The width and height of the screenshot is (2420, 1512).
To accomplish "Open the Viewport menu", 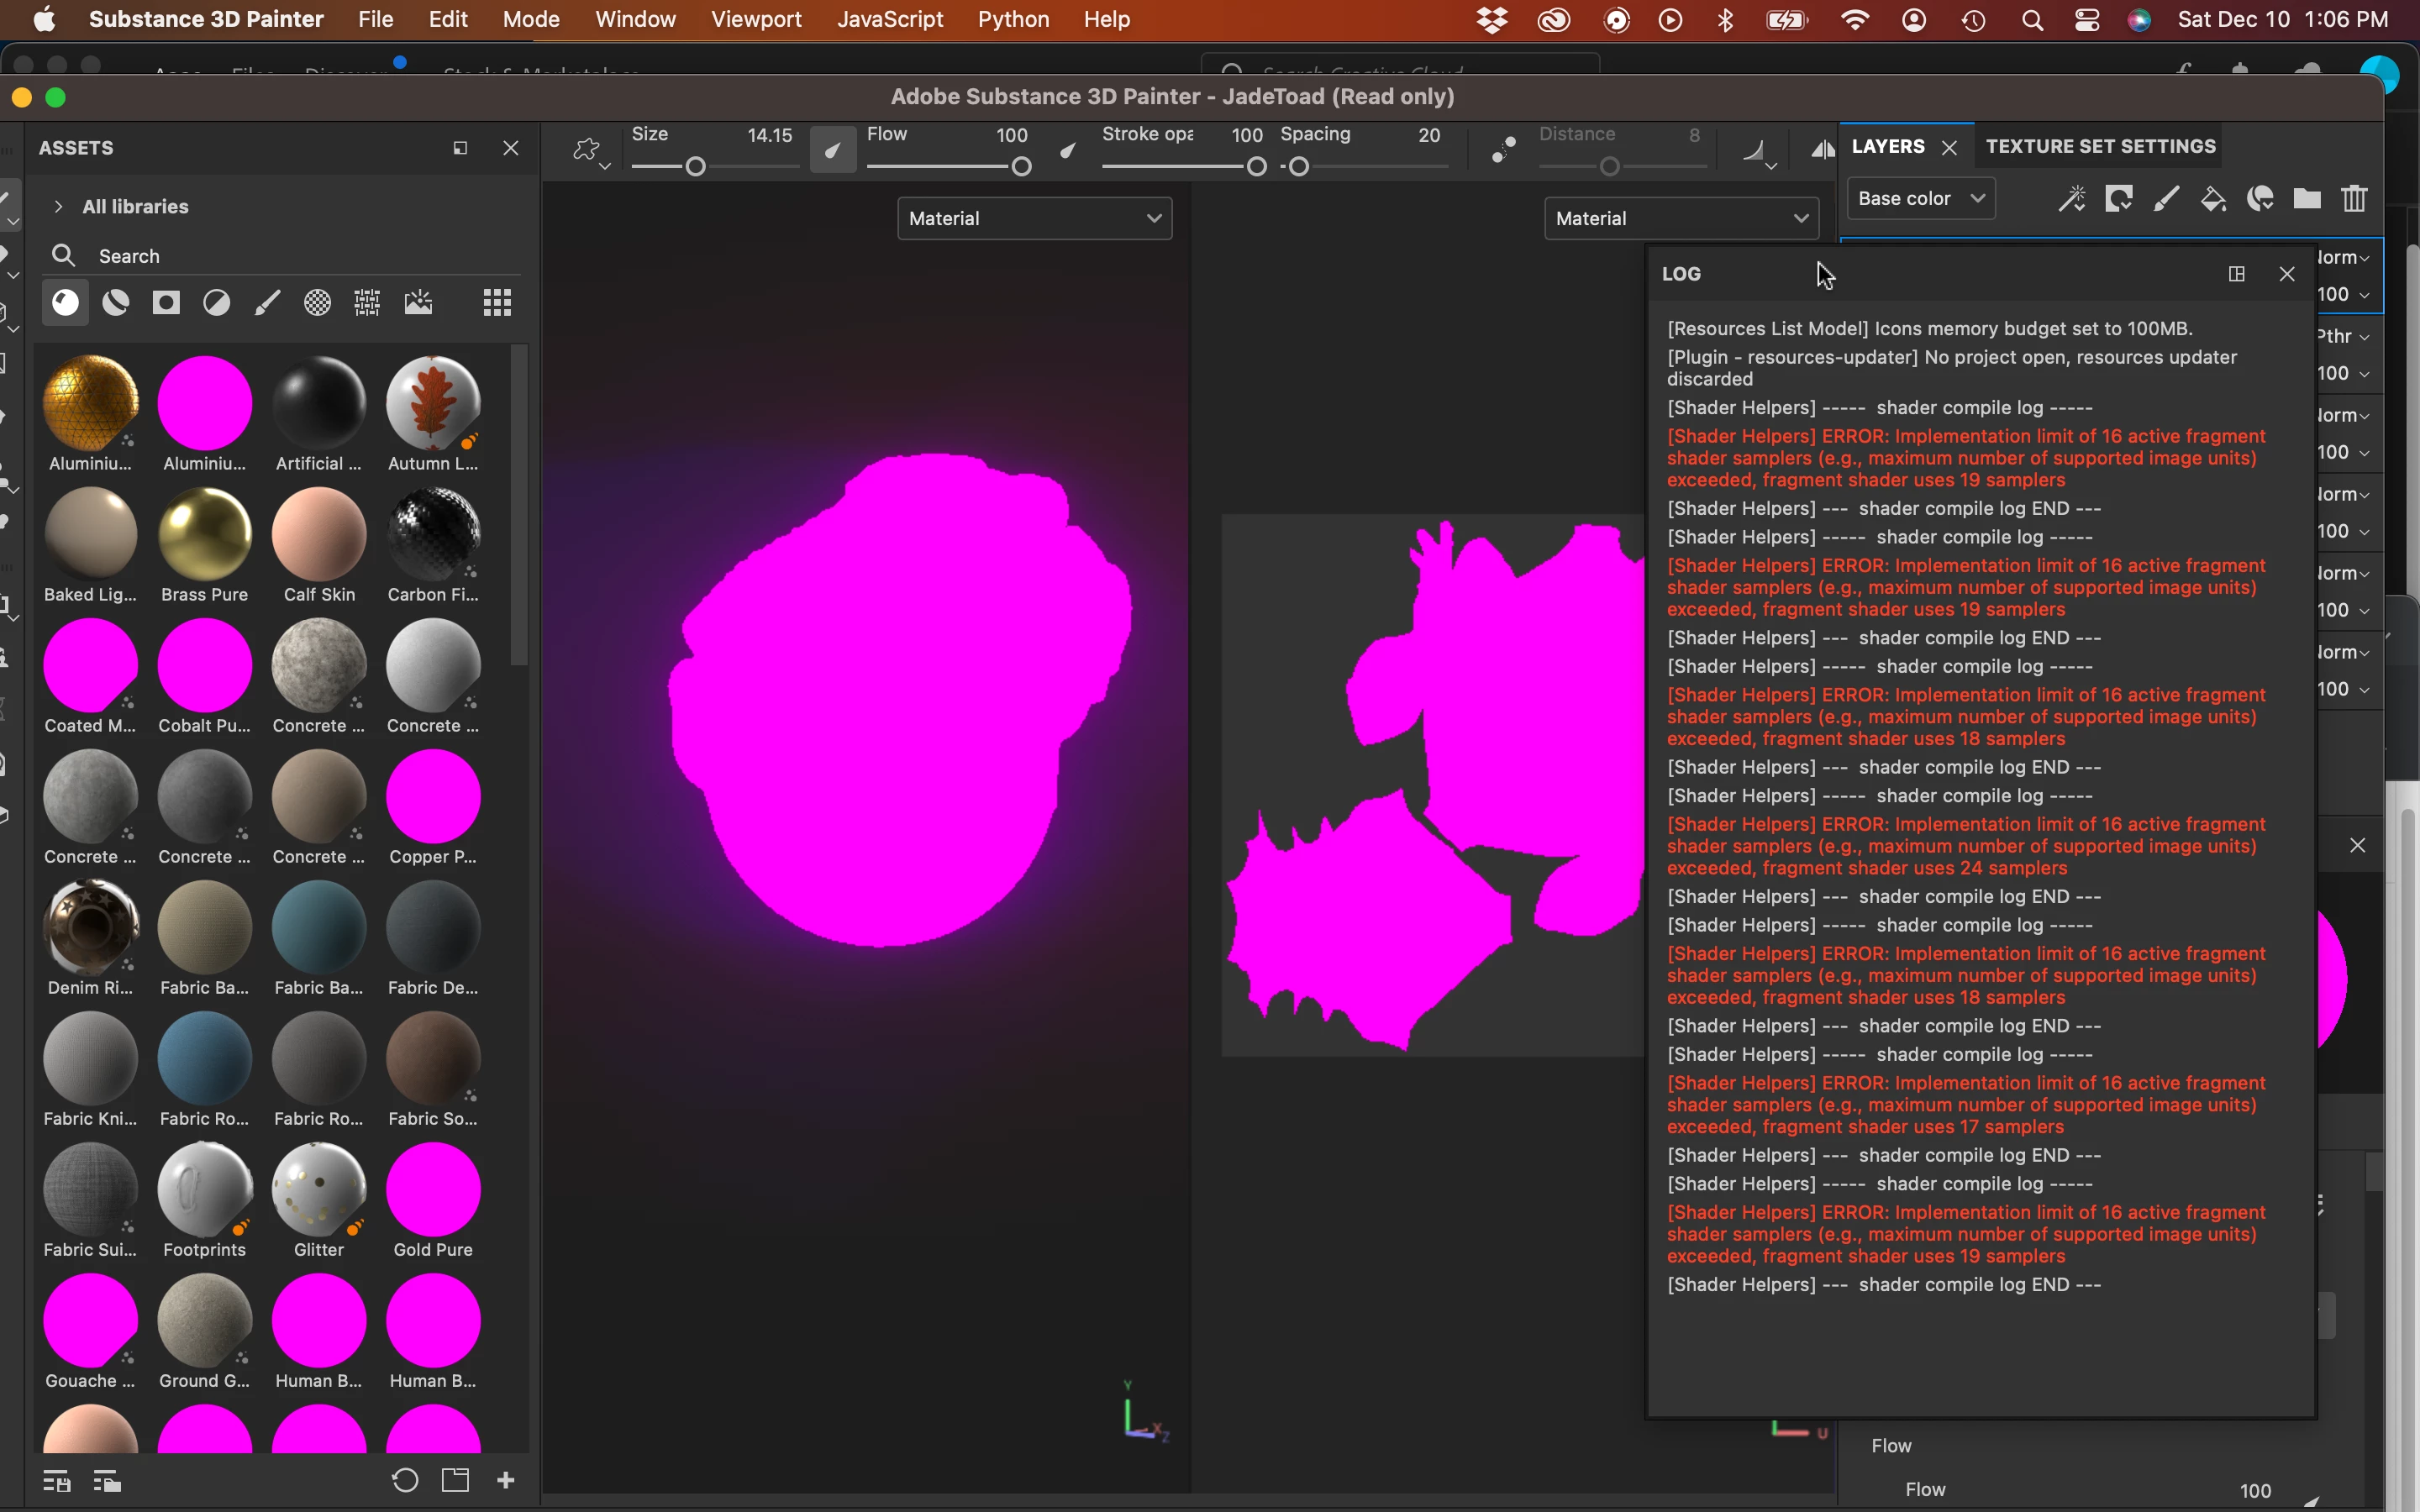I will click(x=756, y=19).
